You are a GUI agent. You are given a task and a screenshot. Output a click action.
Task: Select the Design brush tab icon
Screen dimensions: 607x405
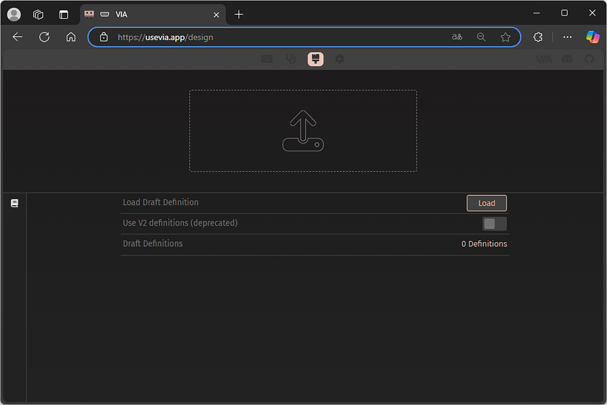point(315,59)
